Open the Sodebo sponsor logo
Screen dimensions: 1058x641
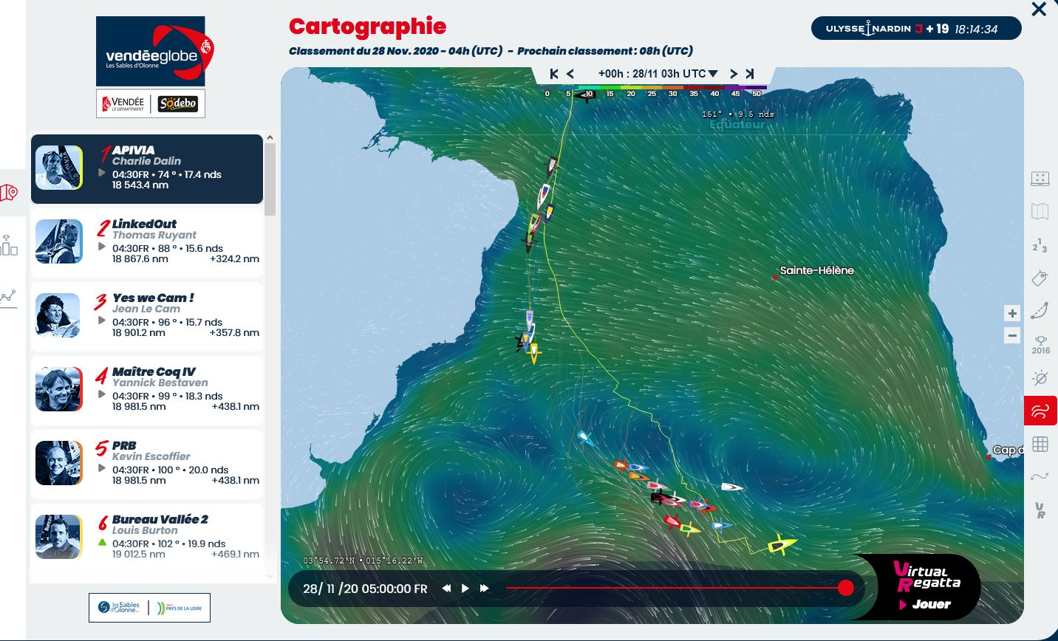(178, 104)
